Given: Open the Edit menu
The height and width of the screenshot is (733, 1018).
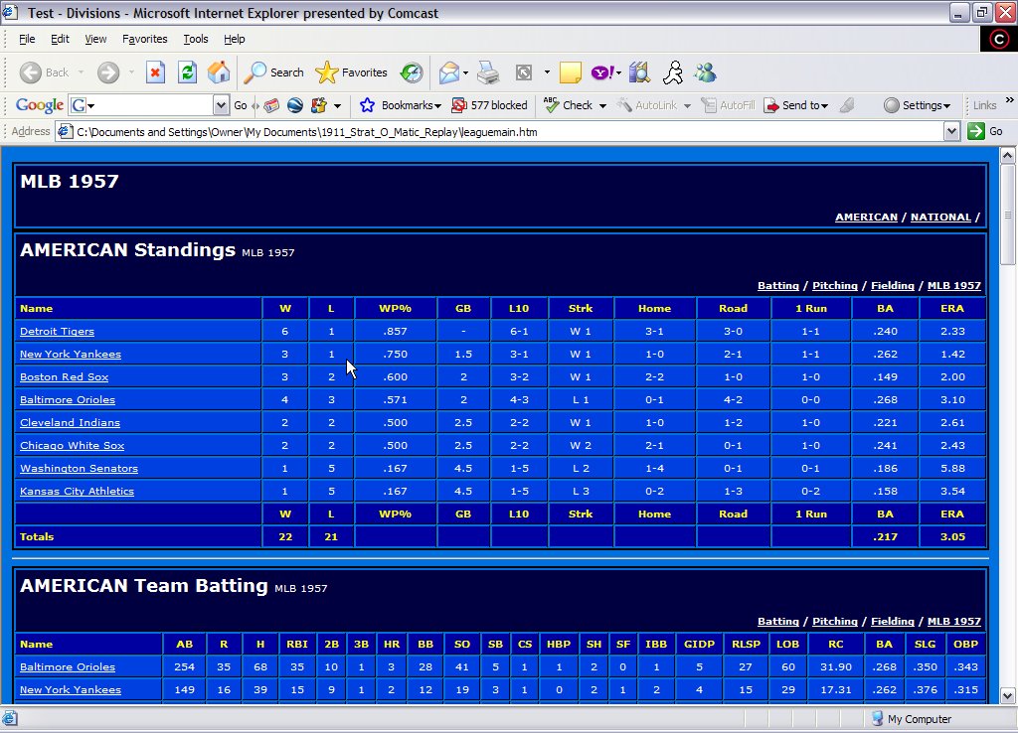Looking at the screenshot, I should [x=60, y=39].
